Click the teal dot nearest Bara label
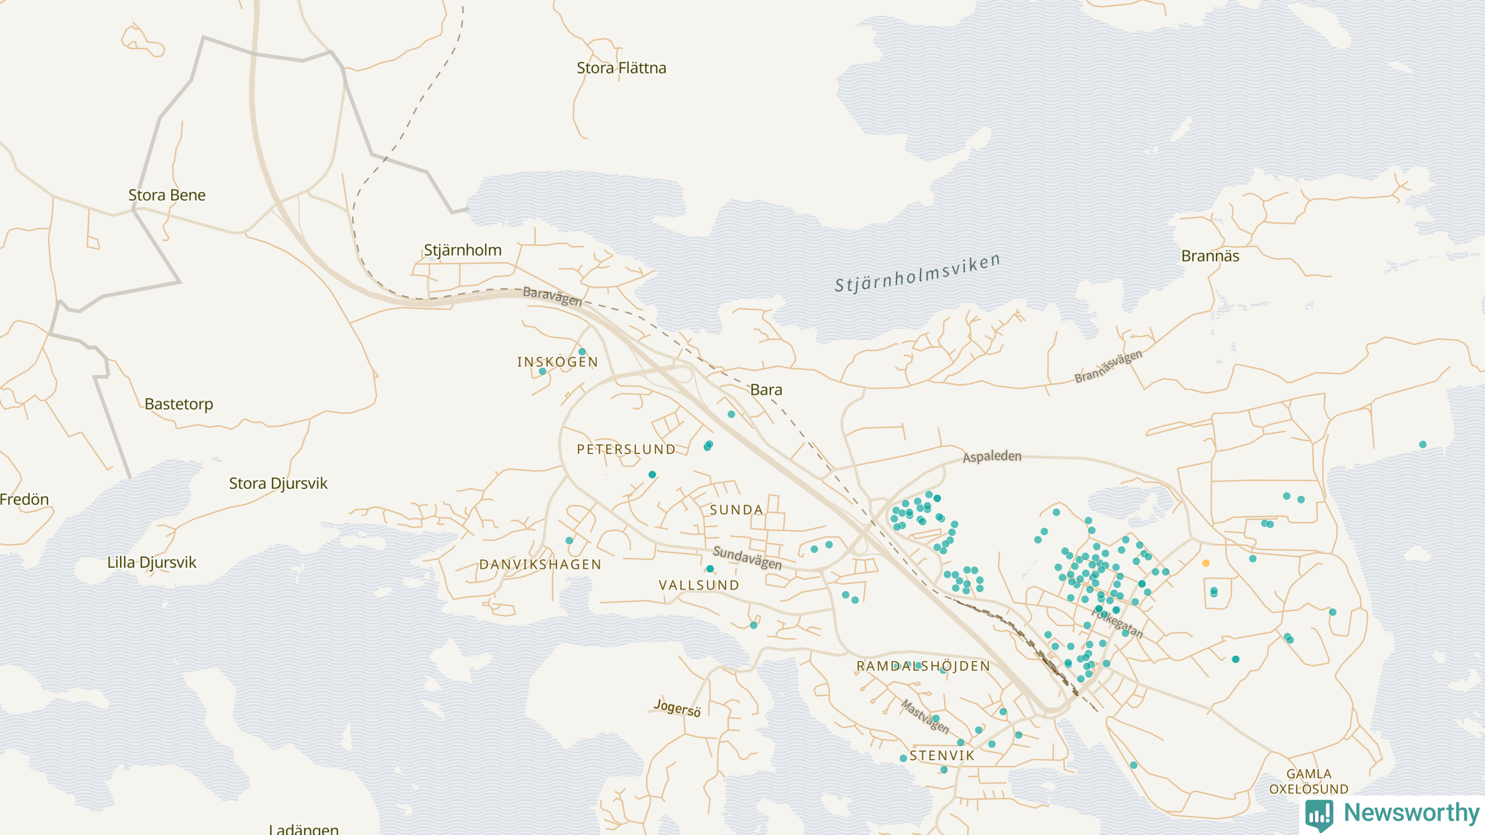This screenshot has height=835, width=1485. click(x=731, y=414)
